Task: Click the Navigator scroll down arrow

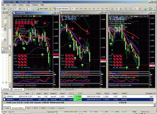Action: 10,86
